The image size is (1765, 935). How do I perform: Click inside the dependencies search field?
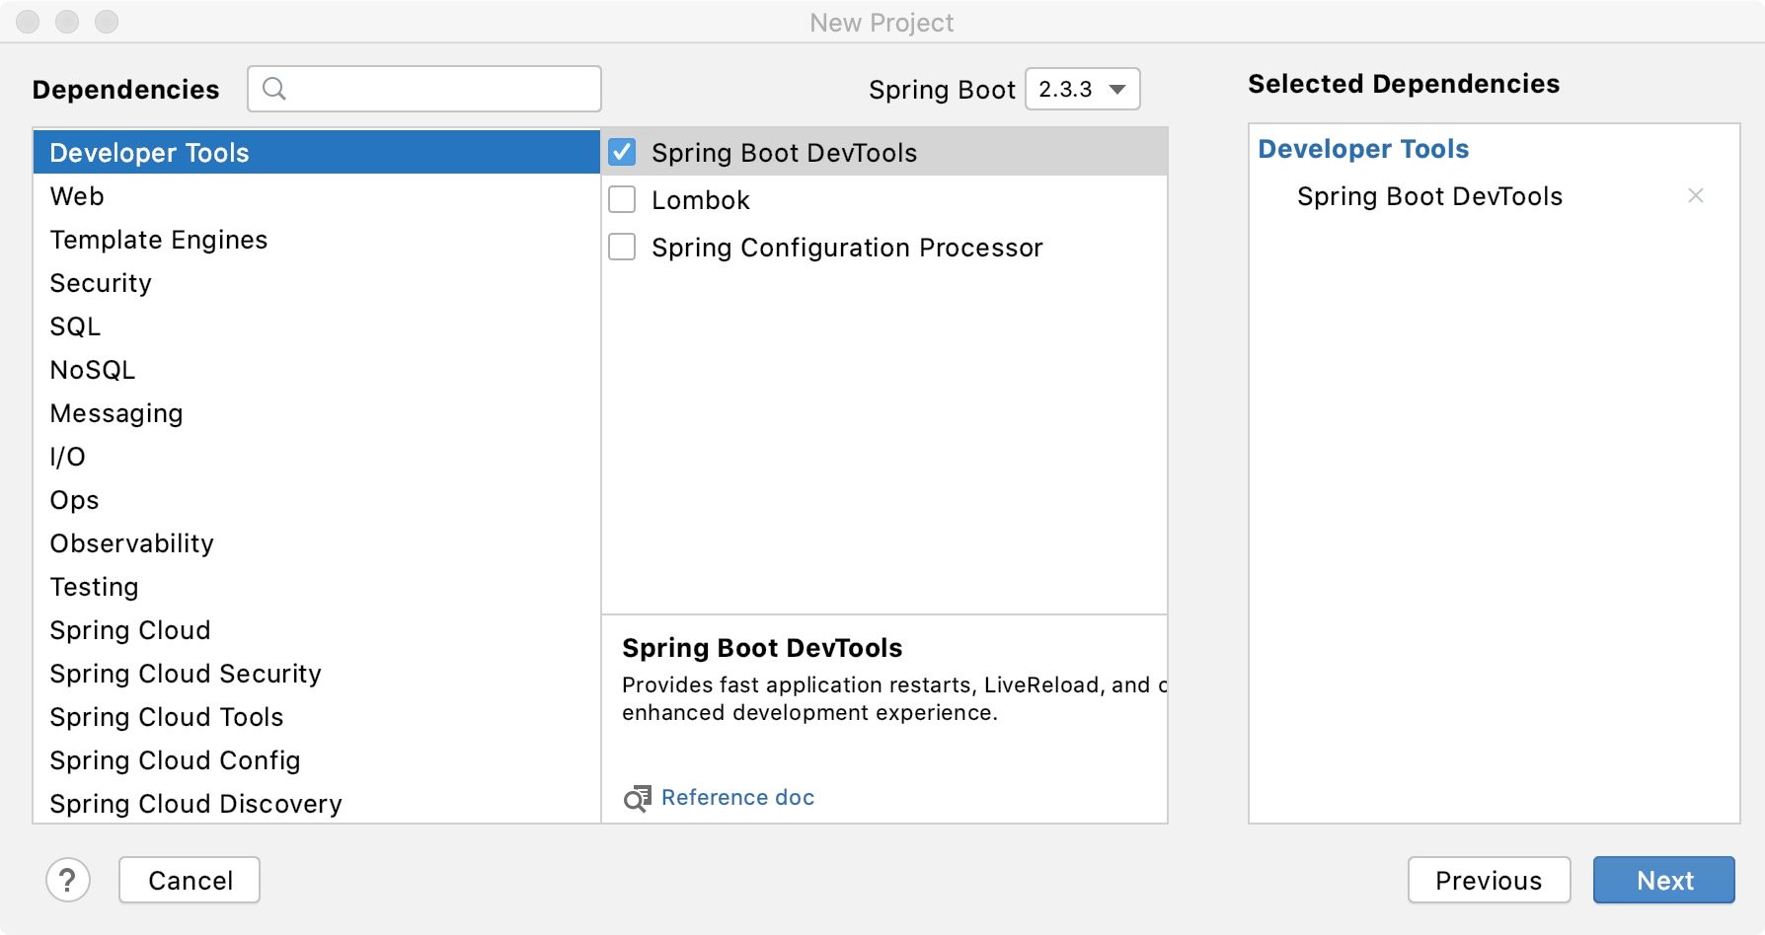point(424,89)
